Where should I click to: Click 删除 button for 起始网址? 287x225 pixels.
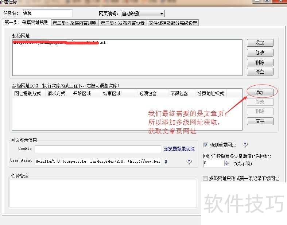[x=260, y=63]
